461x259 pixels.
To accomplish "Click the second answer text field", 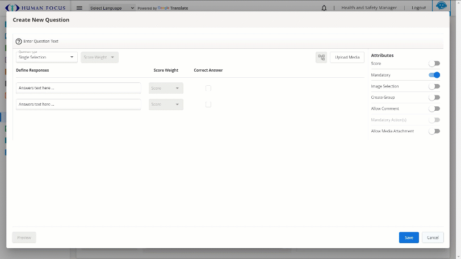I will [x=78, y=105].
